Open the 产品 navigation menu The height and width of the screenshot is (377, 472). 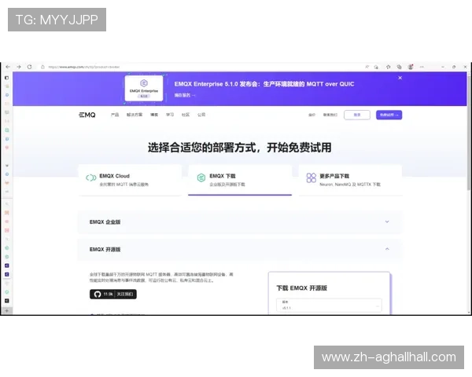click(115, 115)
